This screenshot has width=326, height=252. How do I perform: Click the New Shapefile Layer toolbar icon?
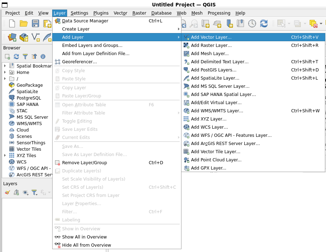[x=36, y=37]
